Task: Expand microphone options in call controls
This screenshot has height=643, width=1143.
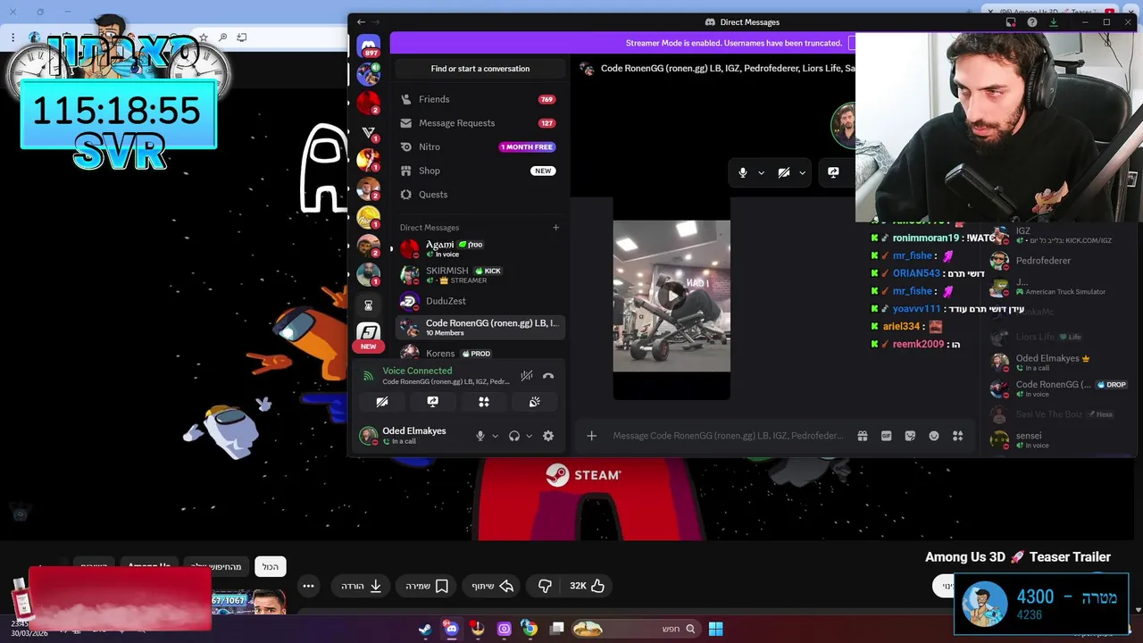Action: coord(761,172)
